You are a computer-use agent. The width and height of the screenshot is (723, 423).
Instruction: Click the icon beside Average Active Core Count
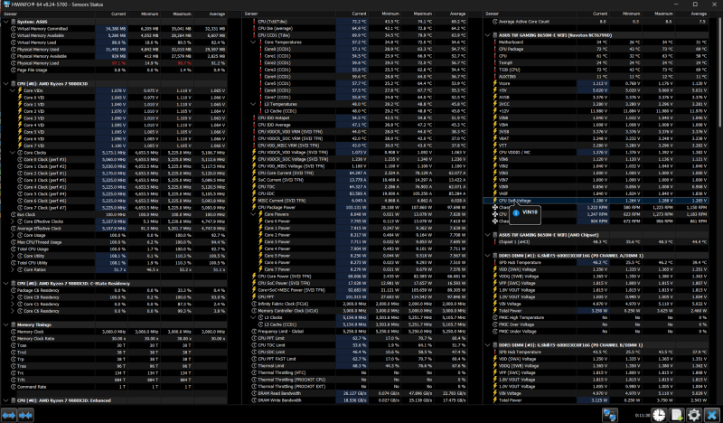pos(495,22)
